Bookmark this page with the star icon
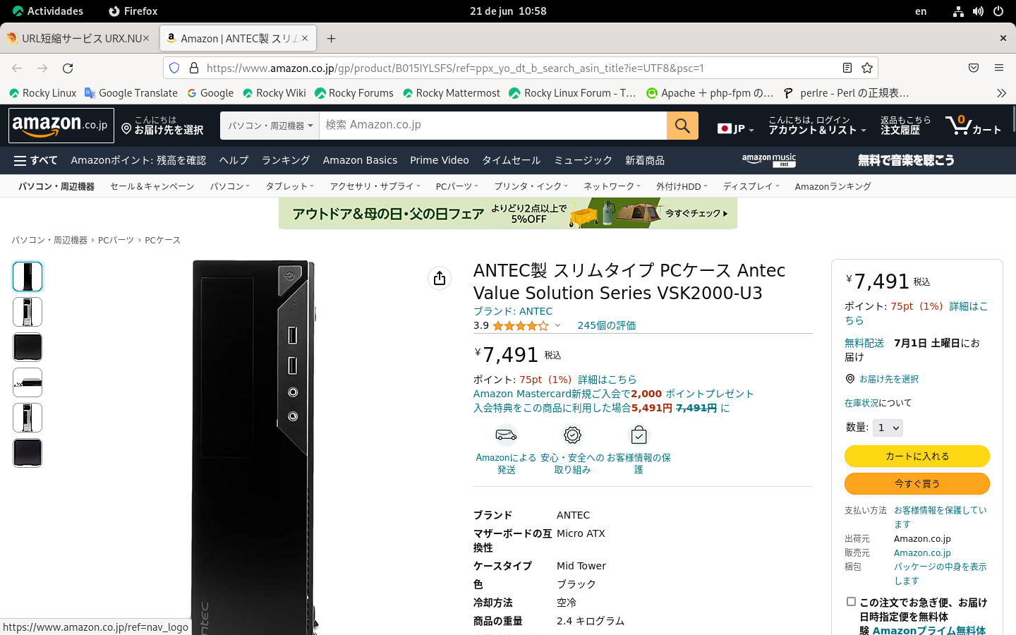 tap(867, 68)
